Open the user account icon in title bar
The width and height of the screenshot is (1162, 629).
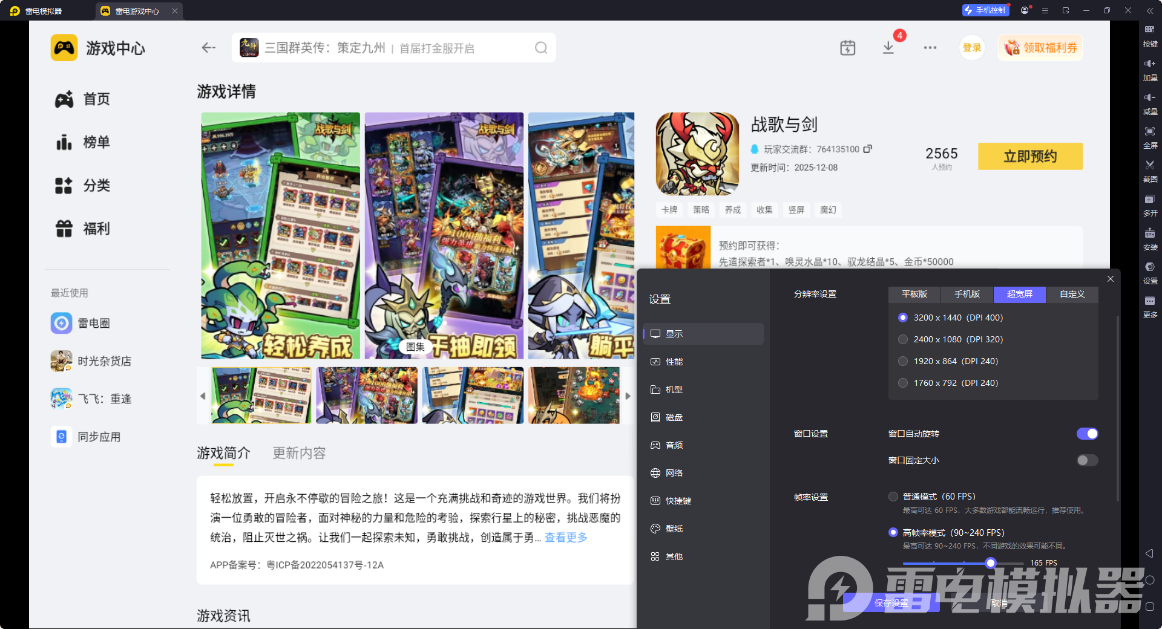click(x=1025, y=10)
